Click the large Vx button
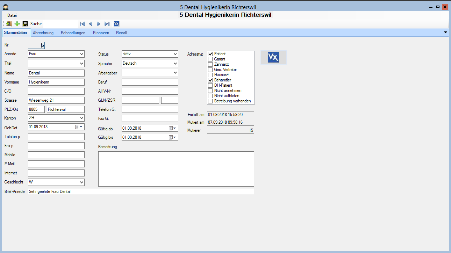Screen dimensions: 451x253 pyautogui.click(x=273, y=57)
